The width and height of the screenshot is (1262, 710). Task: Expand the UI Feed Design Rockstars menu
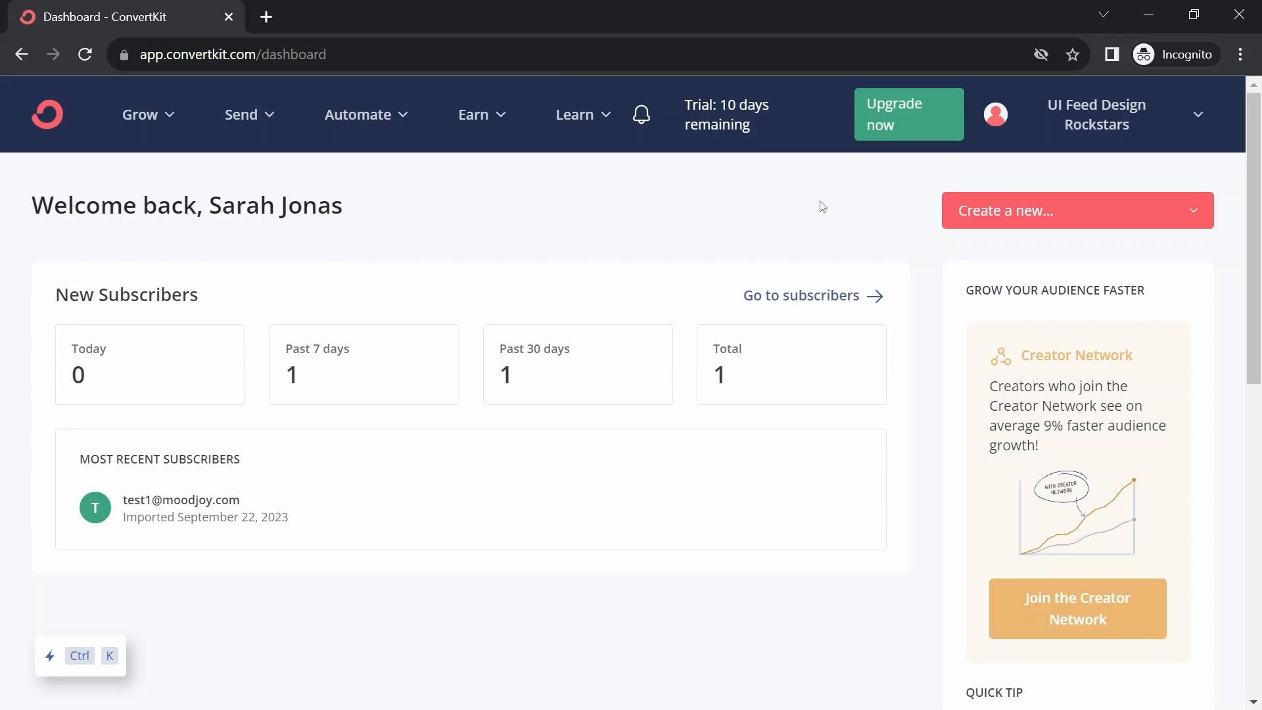(x=1199, y=114)
